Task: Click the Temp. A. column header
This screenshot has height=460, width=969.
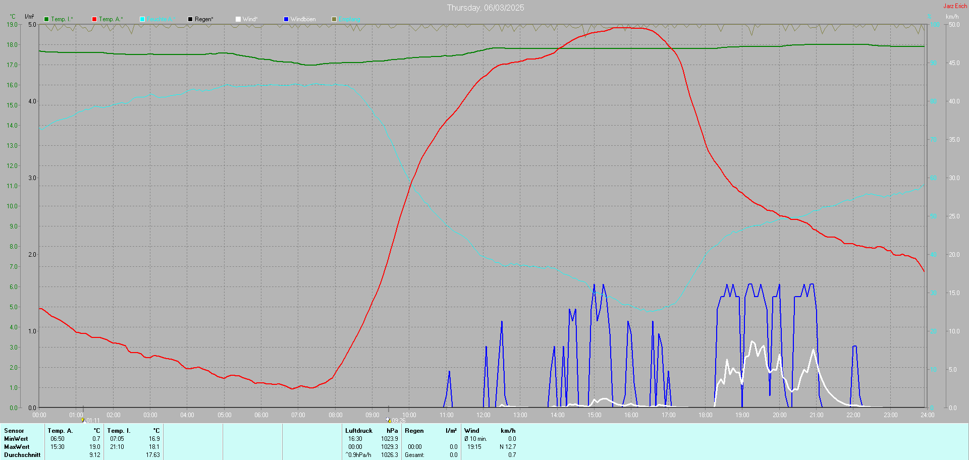Action: 60,431
